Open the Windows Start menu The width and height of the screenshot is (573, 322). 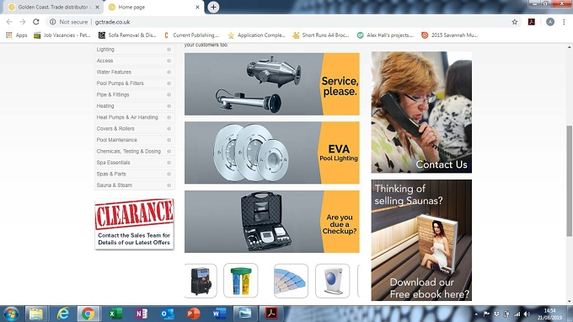[x=11, y=314]
